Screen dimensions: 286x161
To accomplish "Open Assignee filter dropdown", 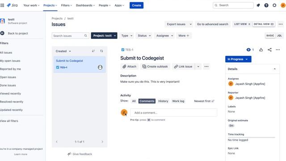I will (x=164, y=36).
